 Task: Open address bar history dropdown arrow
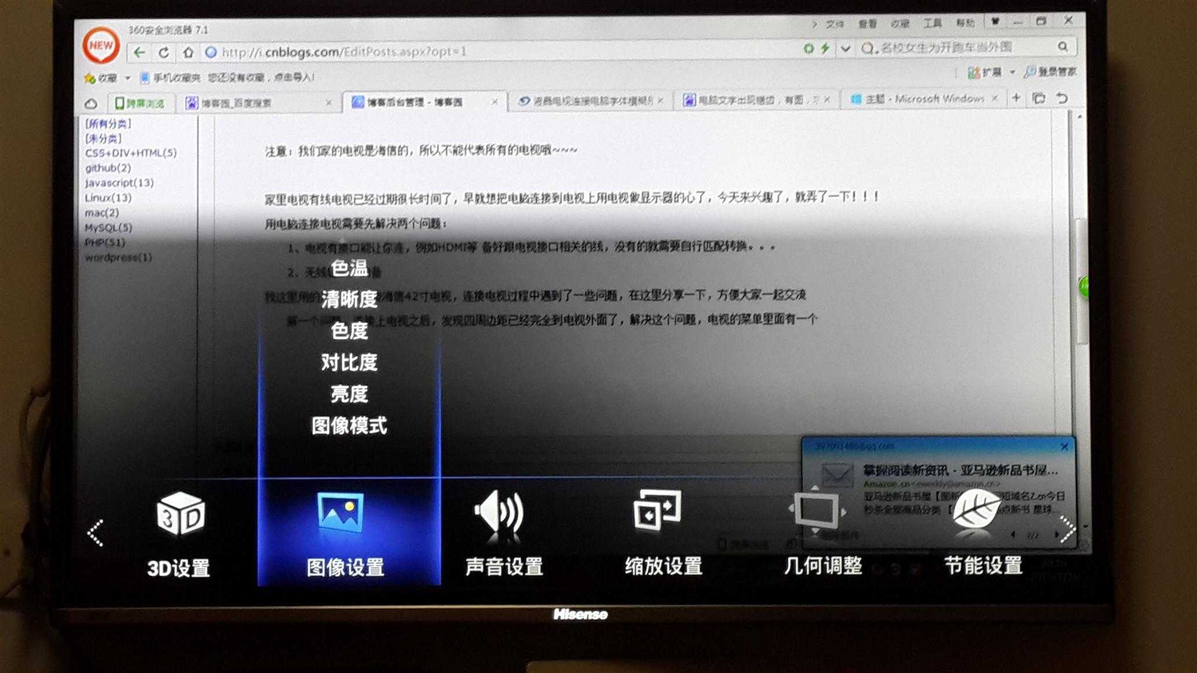coord(846,49)
